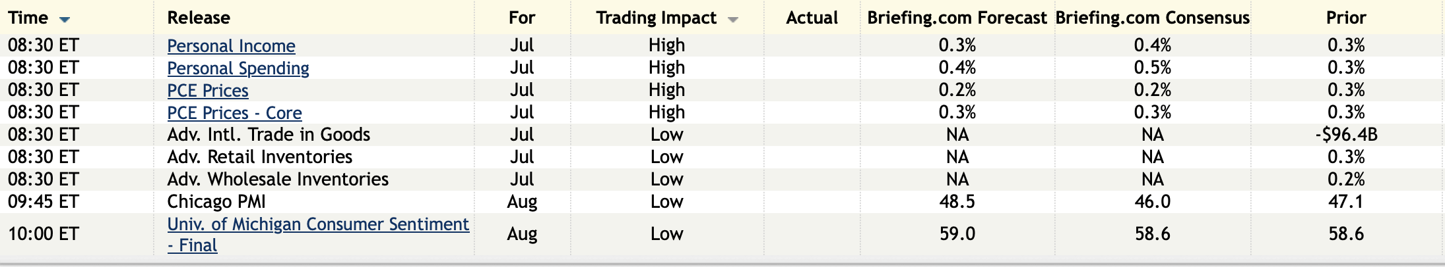
Task: Click the Briefing.com Forecast column header
Action: tap(957, 18)
